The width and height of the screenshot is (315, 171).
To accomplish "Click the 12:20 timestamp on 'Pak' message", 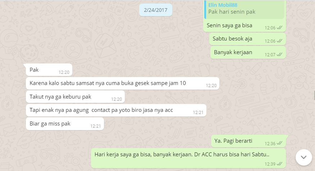I will [64, 72].
